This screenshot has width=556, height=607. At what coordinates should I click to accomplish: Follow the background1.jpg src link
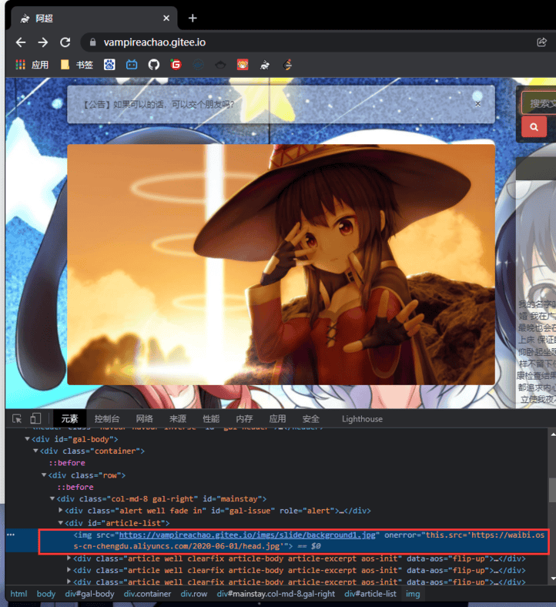point(246,535)
